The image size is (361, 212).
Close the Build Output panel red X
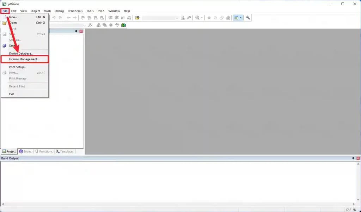pos(358,158)
